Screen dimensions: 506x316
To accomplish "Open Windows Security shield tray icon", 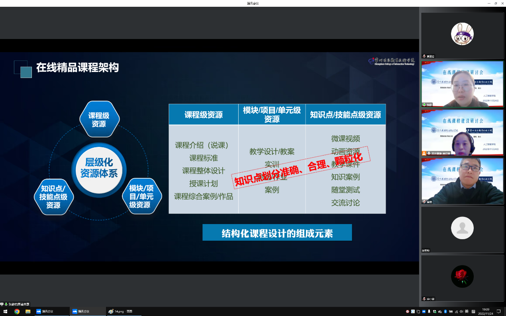I will point(435,311).
